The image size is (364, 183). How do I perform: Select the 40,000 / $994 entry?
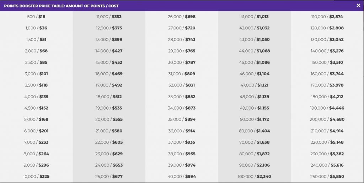point(182,177)
